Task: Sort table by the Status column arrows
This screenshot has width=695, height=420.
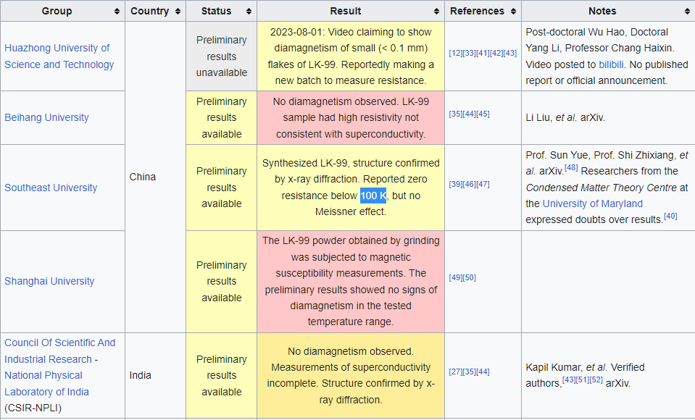Action: (249, 12)
